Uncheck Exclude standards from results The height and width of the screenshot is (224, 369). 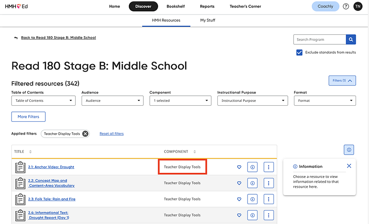pyautogui.click(x=299, y=53)
